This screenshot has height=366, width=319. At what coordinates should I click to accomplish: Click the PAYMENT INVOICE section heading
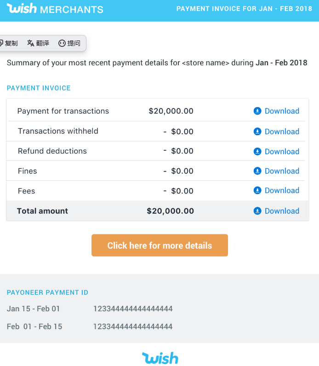click(x=39, y=88)
